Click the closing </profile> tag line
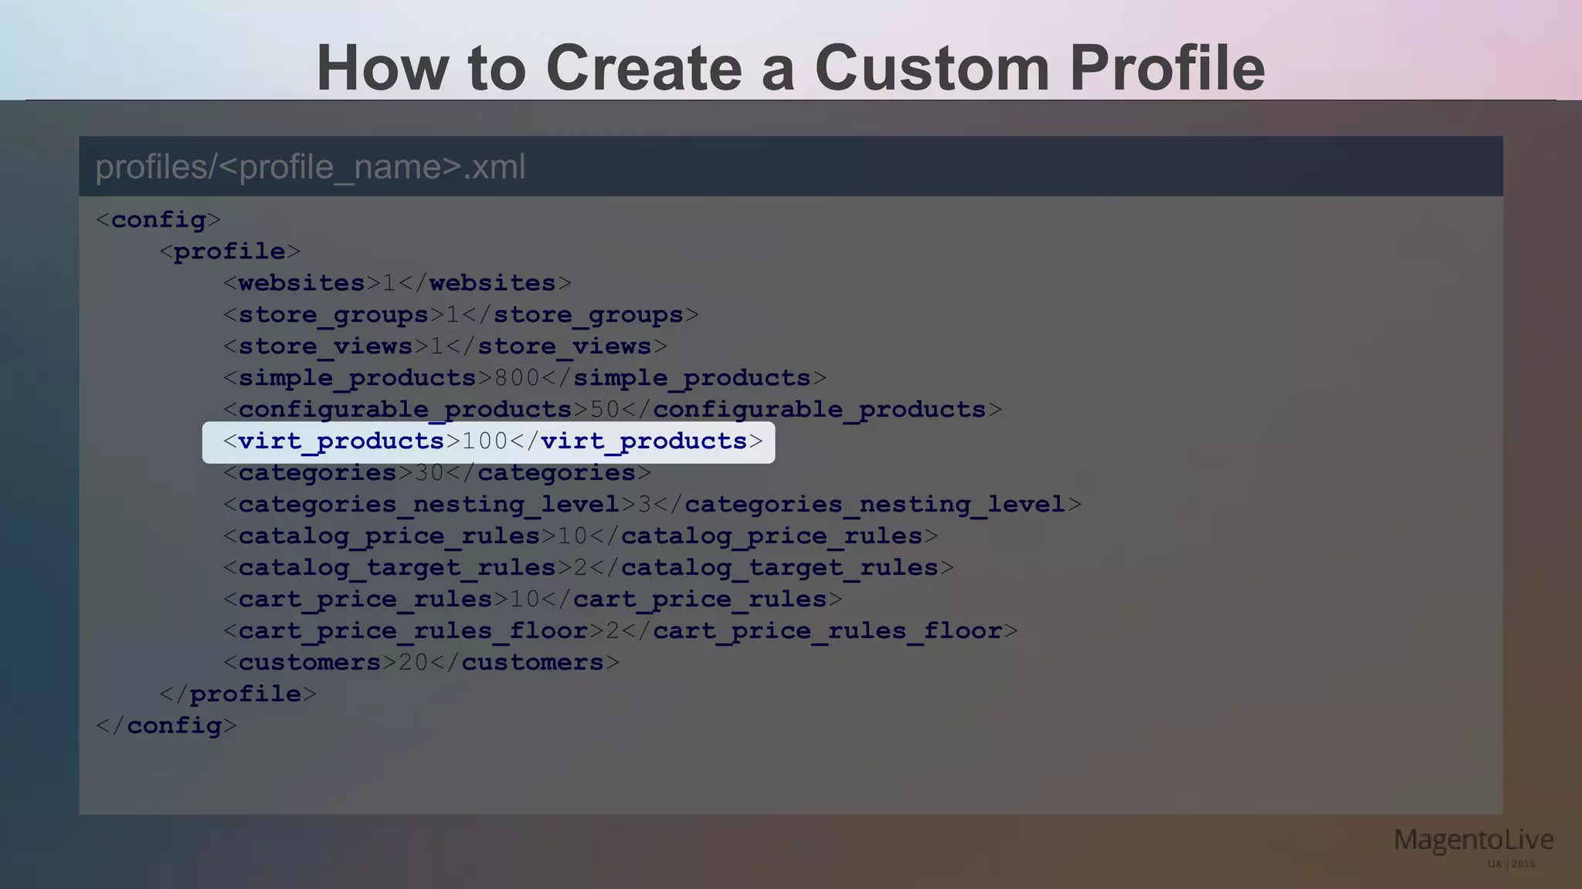 click(x=238, y=695)
